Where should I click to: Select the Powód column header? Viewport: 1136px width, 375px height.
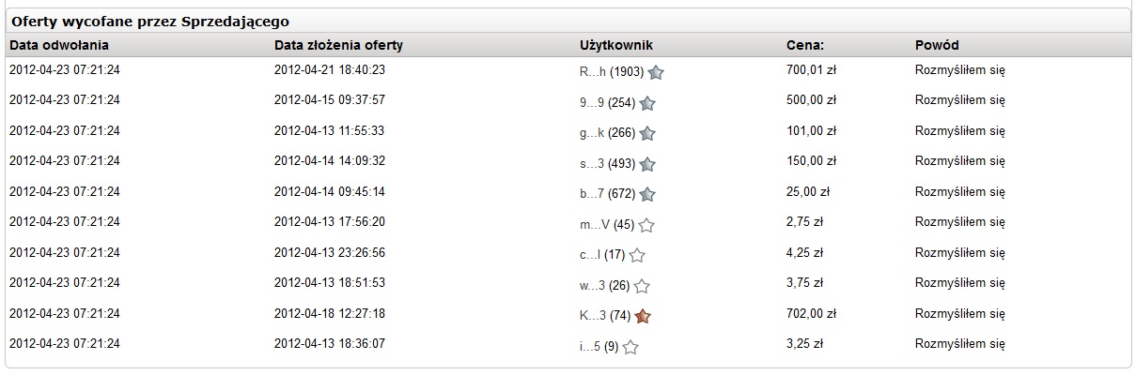tap(937, 45)
